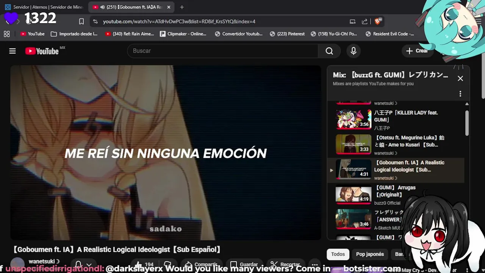Open the notification bell dropdown for the channel

[83, 265]
